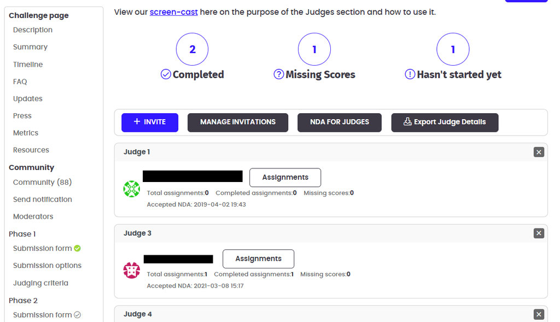The height and width of the screenshot is (322, 560).
Task: Open Community (88) in sidebar
Action: tap(42, 182)
